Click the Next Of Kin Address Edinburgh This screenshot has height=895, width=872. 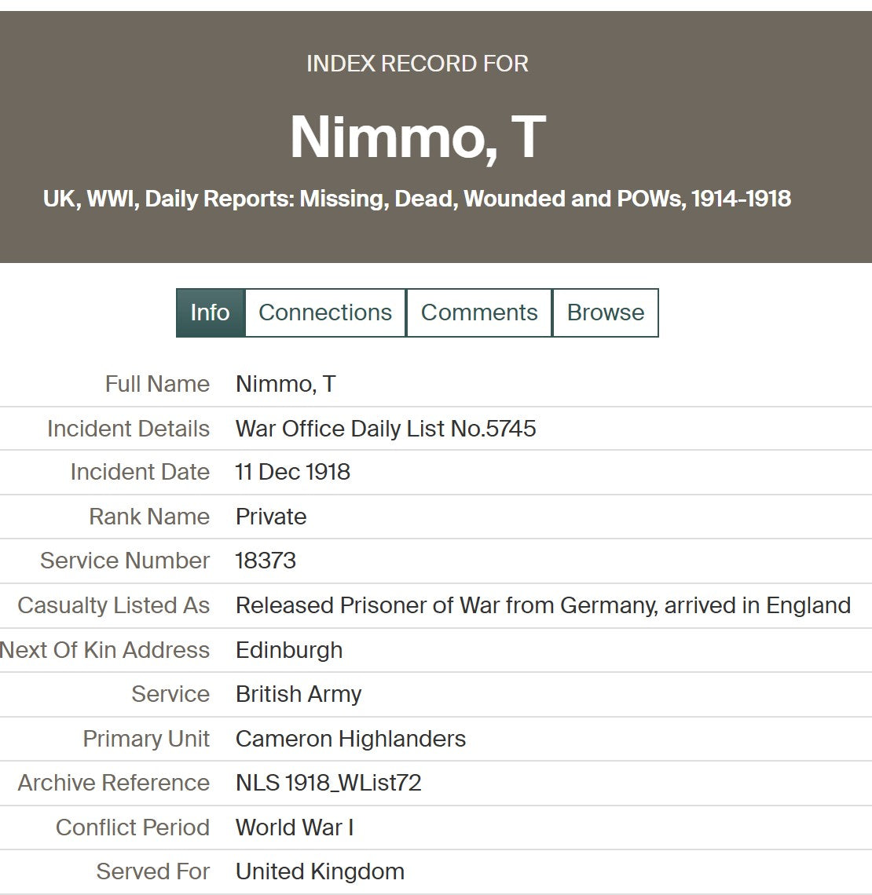pyautogui.click(x=289, y=650)
